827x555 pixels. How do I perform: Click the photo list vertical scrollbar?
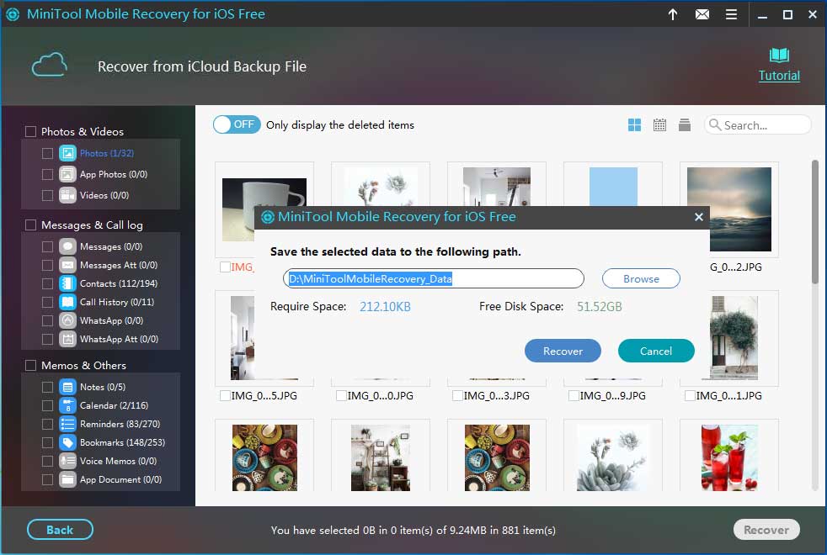pyautogui.click(x=815, y=222)
